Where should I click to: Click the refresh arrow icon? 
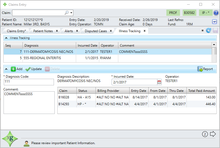tap(209, 30)
